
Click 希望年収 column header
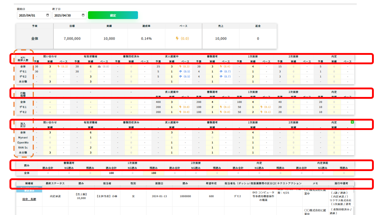click(x=211, y=183)
